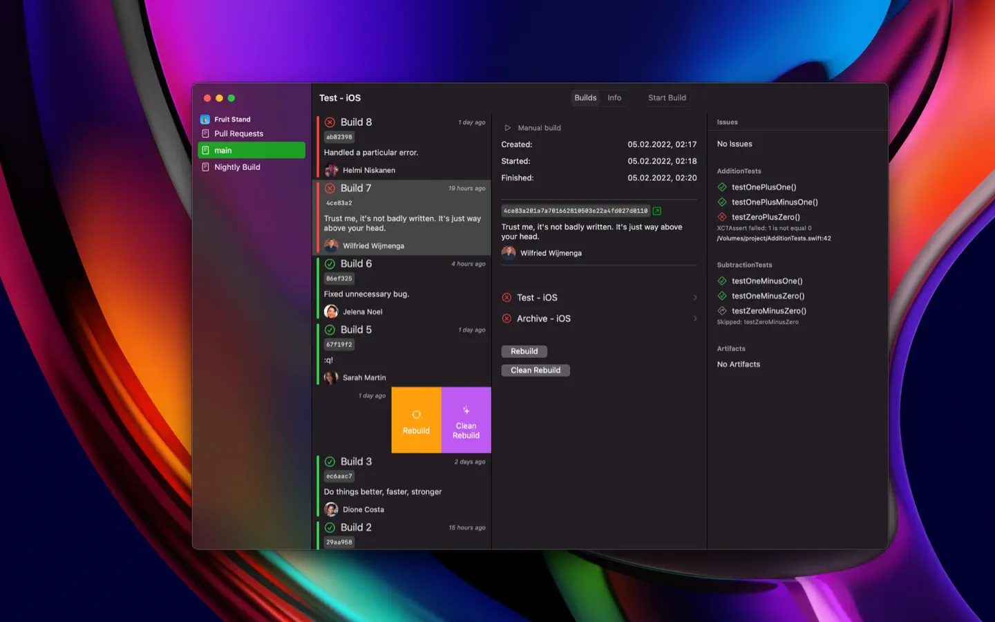Click the failed status icon on Build 8
This screenshot has width=995, height=622.
(x=330, y=122)
